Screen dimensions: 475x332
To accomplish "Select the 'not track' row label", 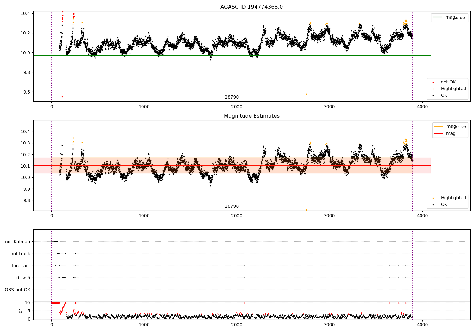I will pos(20,254).
